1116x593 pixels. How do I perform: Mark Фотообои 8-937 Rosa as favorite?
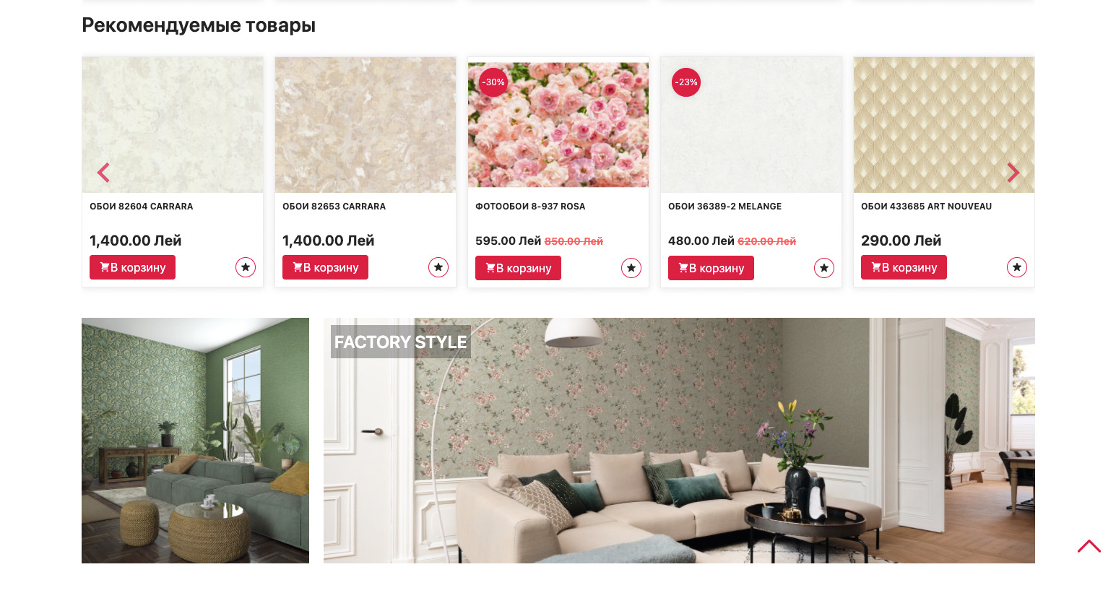tap(631, 268)
